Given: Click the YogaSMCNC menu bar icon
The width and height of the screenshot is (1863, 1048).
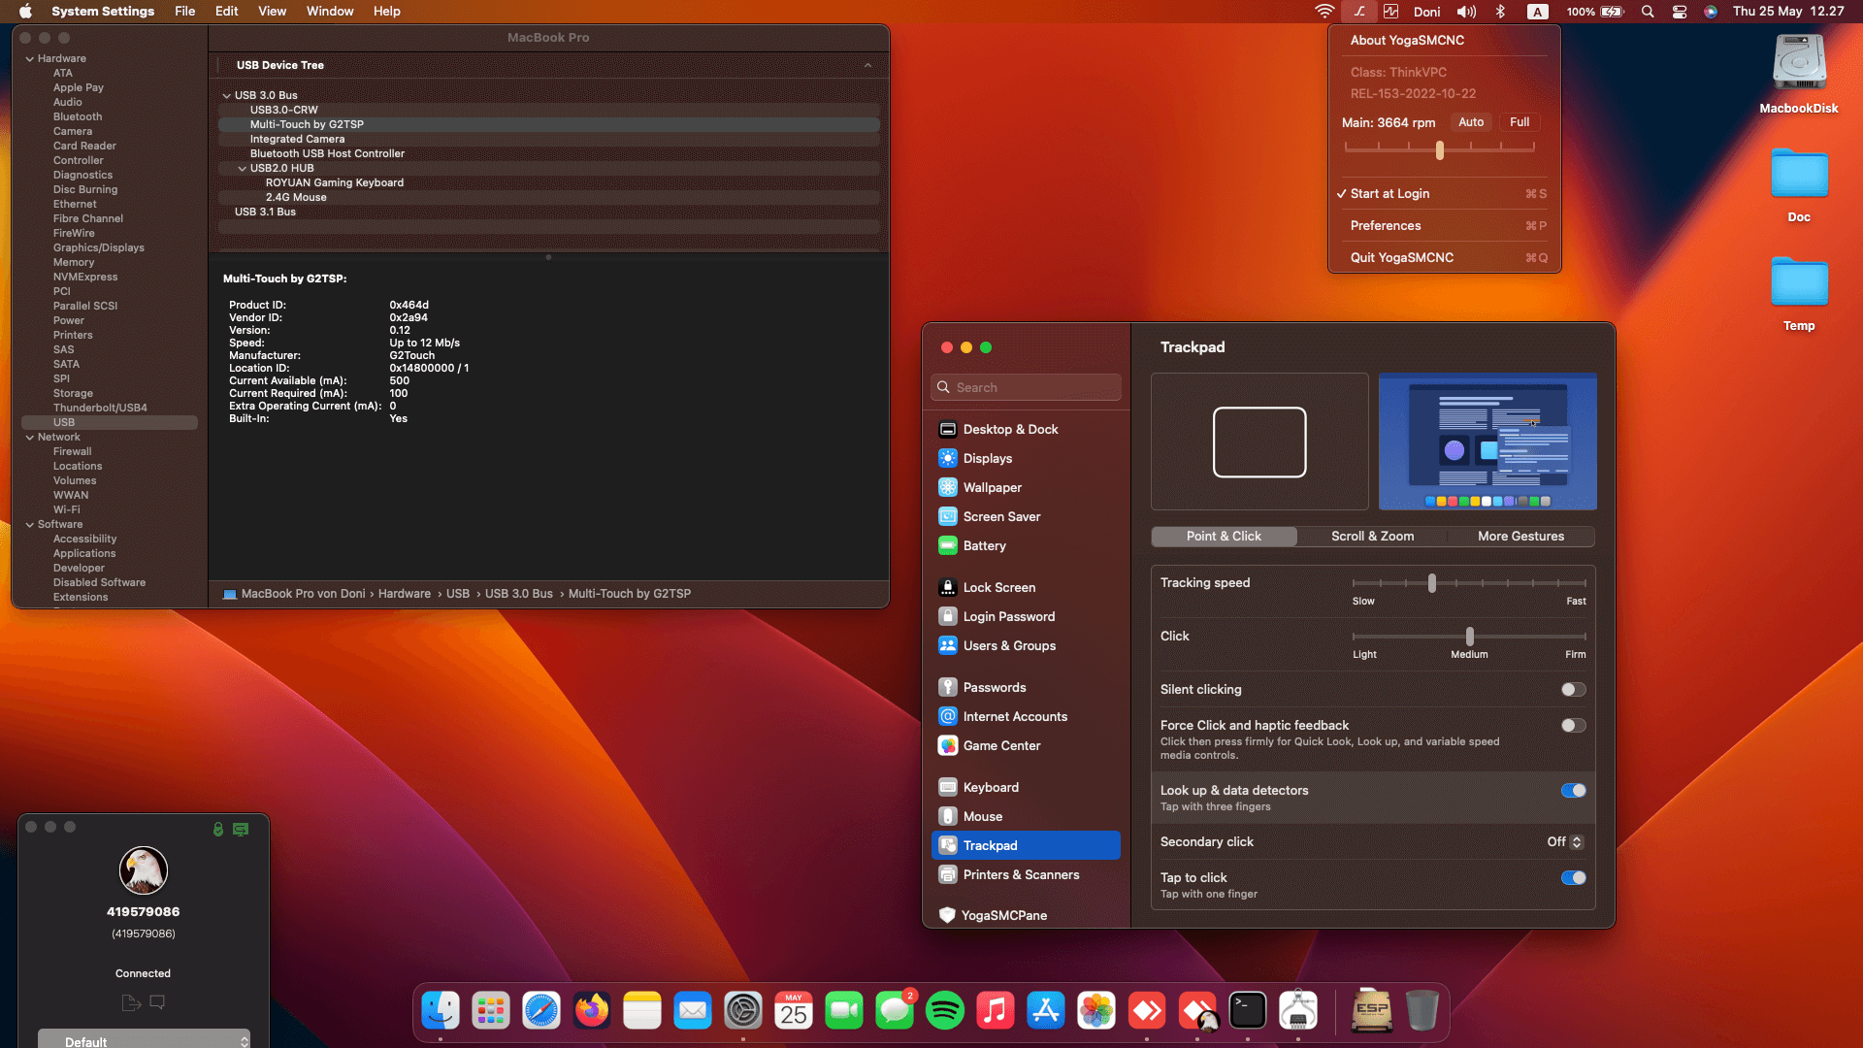Looking at the screenshot, I should click(x=1359, y=12).
